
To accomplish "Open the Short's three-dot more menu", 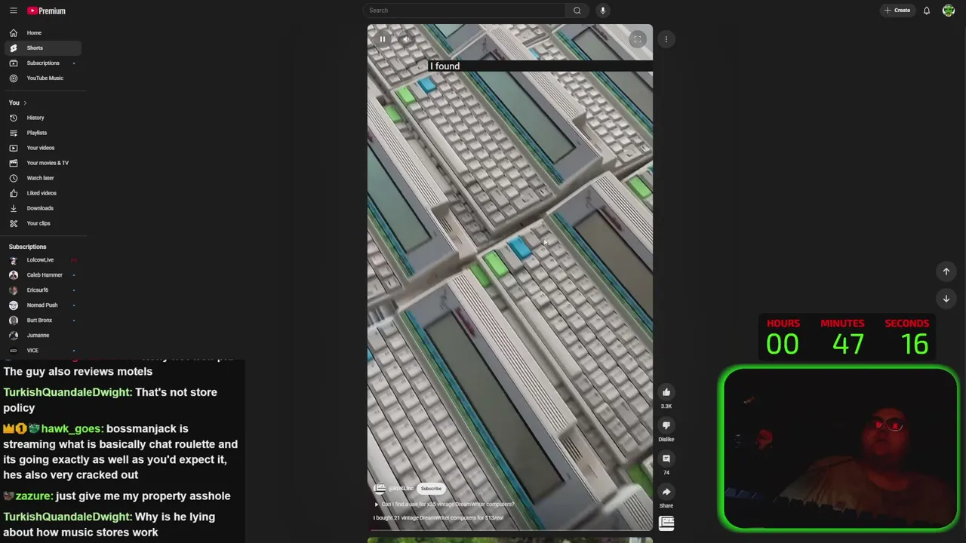I will pyautogui.click(x=666, y=39).
